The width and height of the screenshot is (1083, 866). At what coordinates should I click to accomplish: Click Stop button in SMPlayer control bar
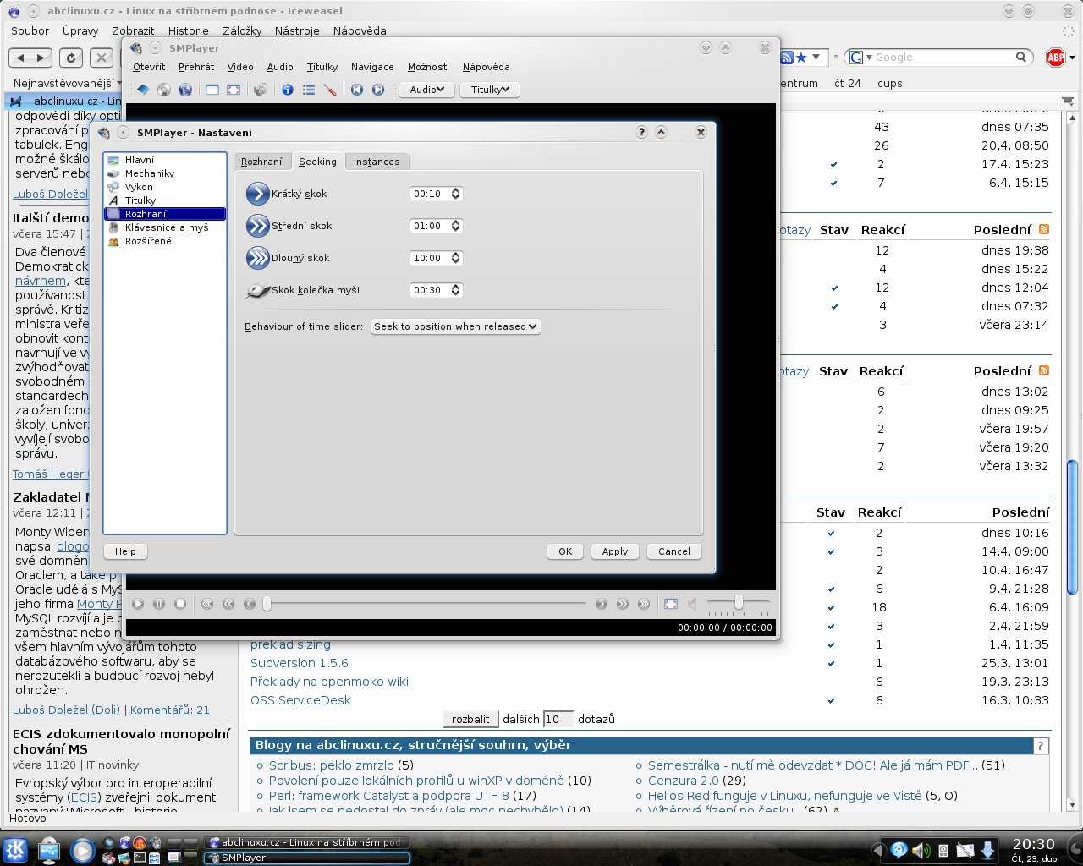click(x=180, y=604)
